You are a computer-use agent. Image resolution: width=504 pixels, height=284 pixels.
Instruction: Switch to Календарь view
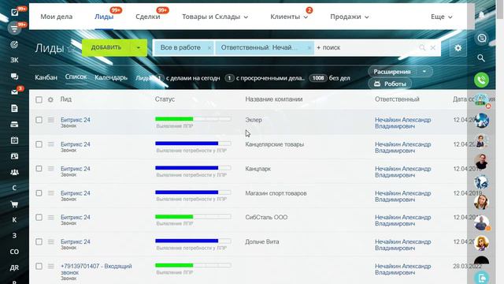[111, 77]
